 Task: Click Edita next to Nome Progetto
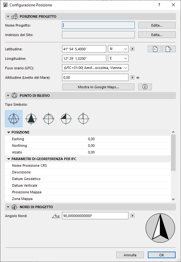pos(157,25)
